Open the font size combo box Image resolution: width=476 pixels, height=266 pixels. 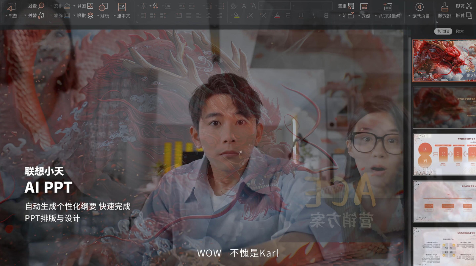pos(275,6)
